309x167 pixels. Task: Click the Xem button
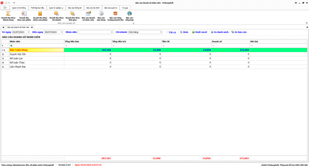[184, 32]
